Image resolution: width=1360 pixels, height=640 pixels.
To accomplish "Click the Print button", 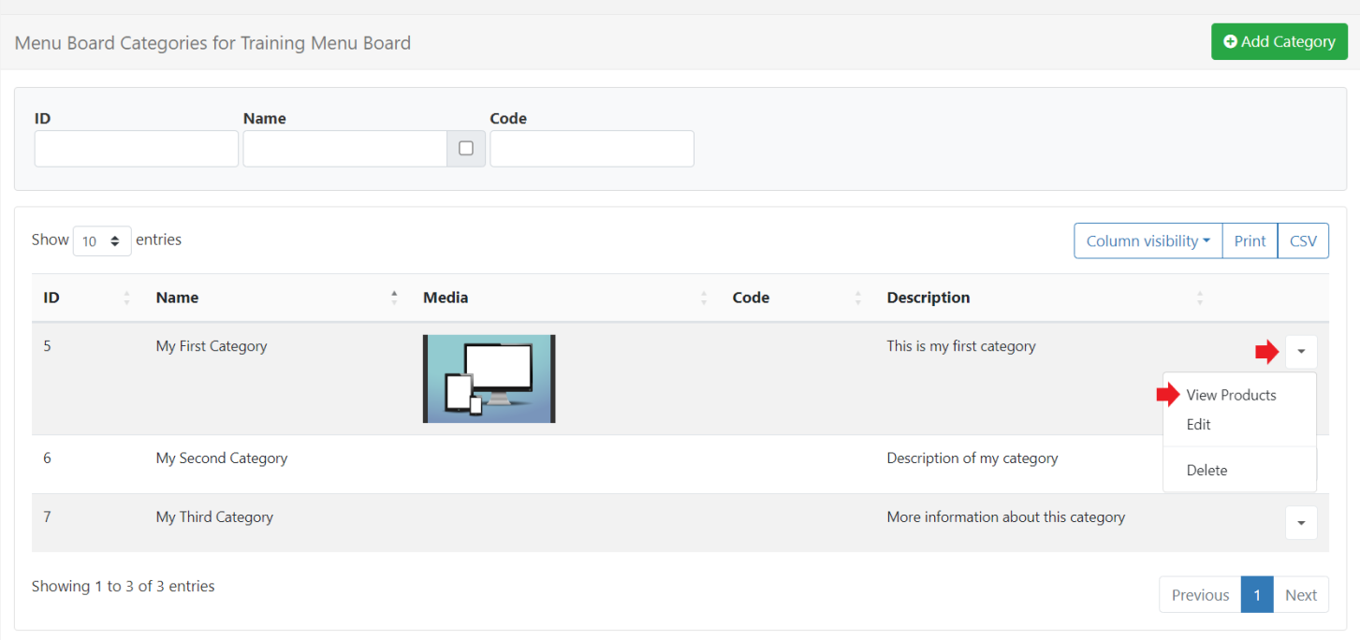I will point(1250,241).
